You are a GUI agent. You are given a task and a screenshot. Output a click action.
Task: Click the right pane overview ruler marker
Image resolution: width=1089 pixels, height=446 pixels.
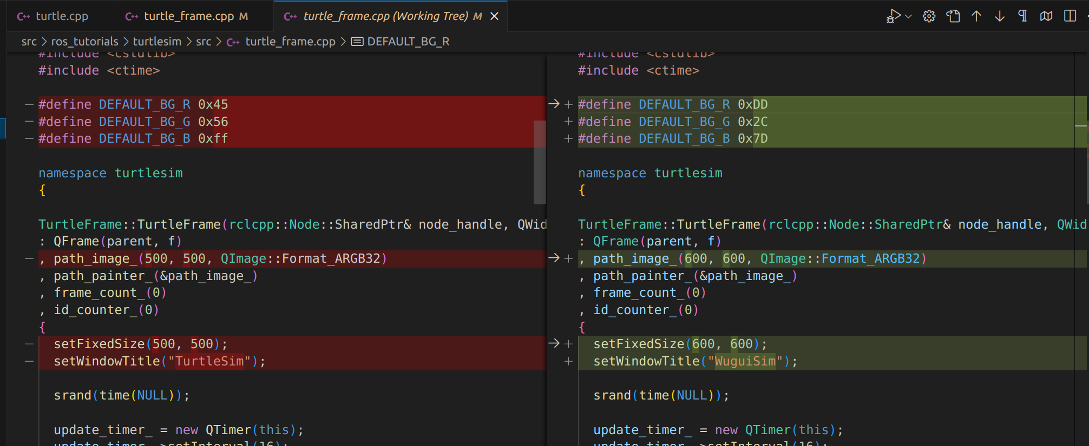point(1080,125)
